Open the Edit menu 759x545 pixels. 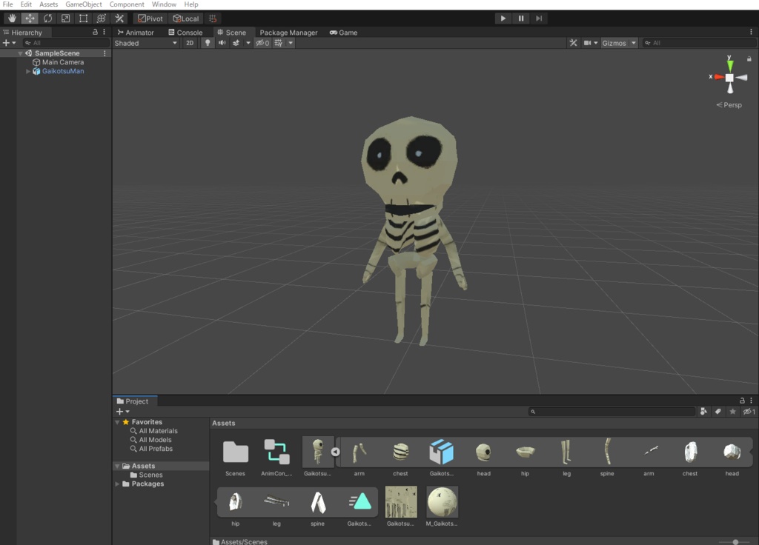coord(26,4)
